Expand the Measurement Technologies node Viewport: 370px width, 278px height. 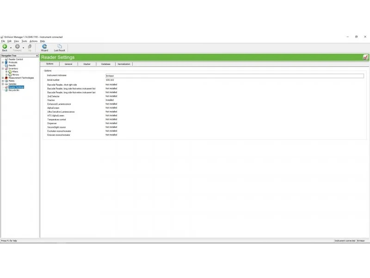pos(3,78)
